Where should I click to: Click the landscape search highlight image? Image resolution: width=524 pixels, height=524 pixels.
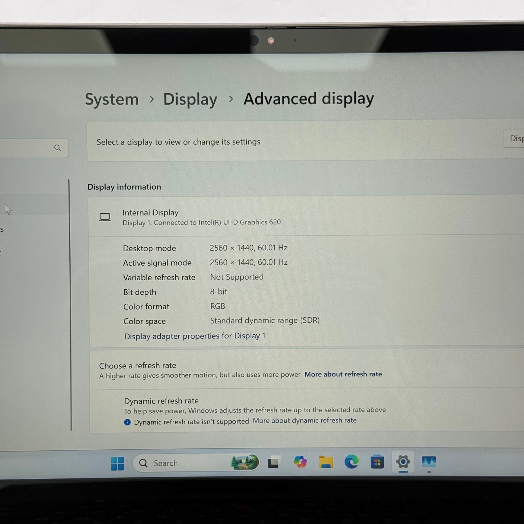point(245,462)
